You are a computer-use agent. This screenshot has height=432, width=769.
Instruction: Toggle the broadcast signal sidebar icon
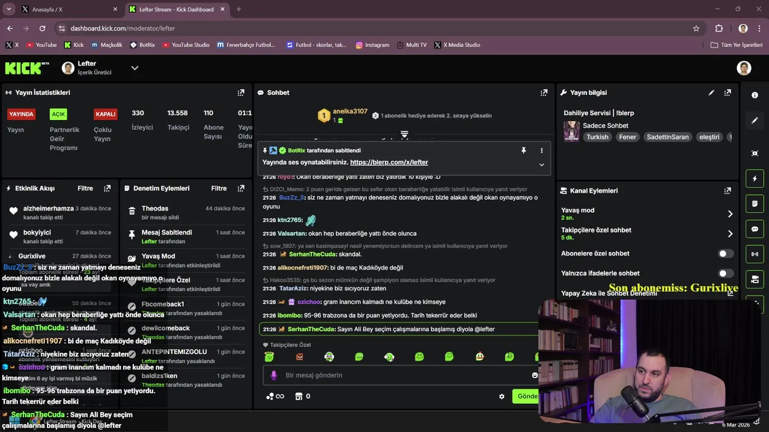(x=755, y=254)
